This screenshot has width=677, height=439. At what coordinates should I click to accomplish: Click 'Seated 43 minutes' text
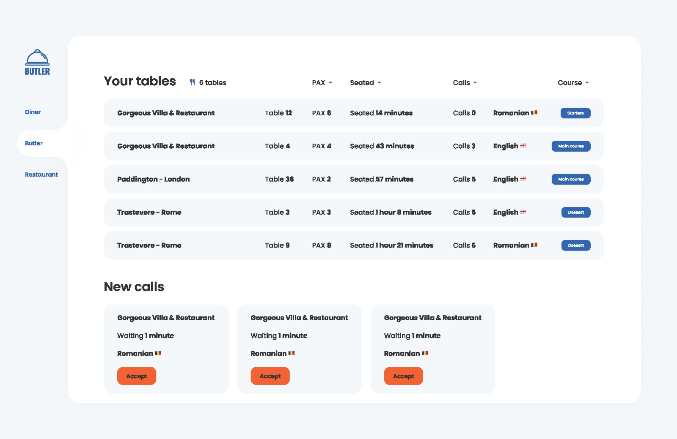382,146
